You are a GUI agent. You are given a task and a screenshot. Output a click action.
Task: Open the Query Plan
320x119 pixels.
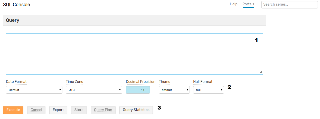(x=103, y=110)
